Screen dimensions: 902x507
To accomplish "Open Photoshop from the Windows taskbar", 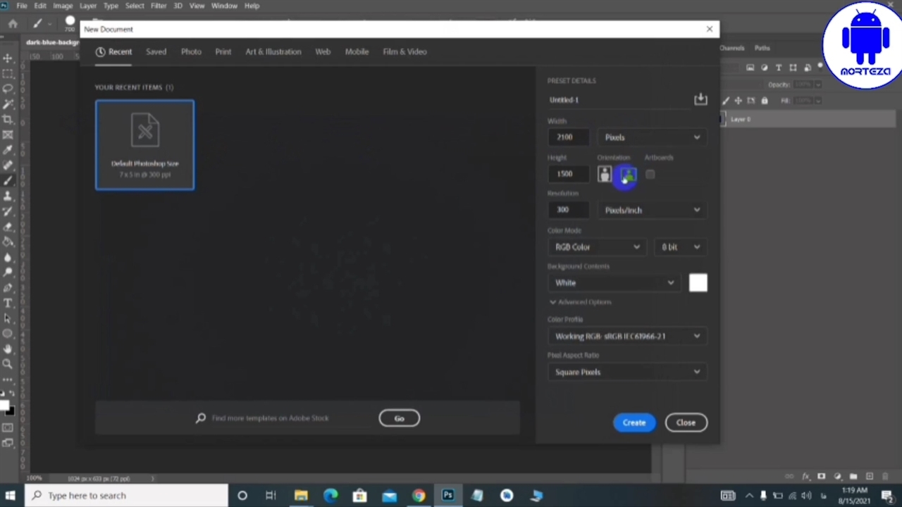I will click(x=447, y=496).
